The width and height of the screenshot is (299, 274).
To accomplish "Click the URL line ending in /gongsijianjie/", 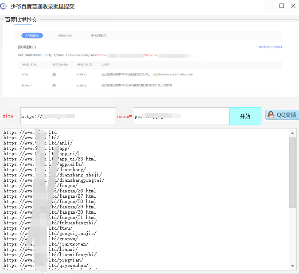I will click(50, 234).
